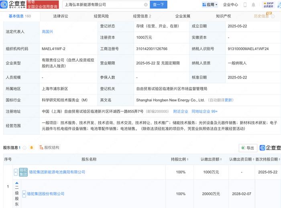Collapse 二级股东 with the up arrow
The image size is (281, 208).
(x=17, y=183)
